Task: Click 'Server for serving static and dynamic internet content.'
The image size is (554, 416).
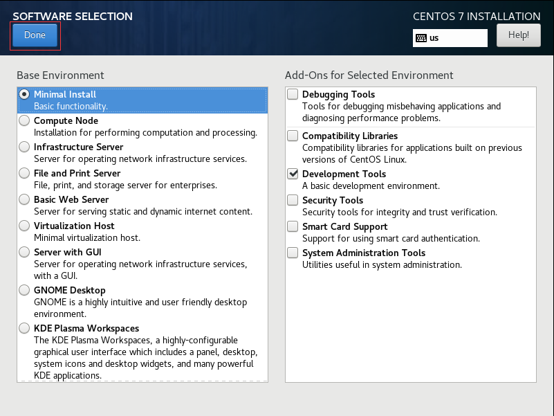Action: coord(143,212)
